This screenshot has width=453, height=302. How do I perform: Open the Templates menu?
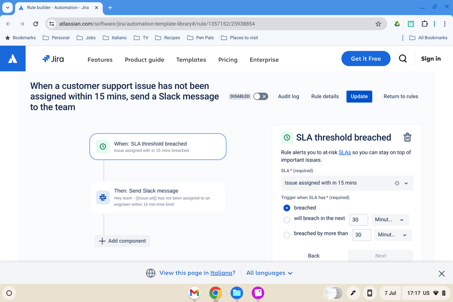[x=191, y=59]
